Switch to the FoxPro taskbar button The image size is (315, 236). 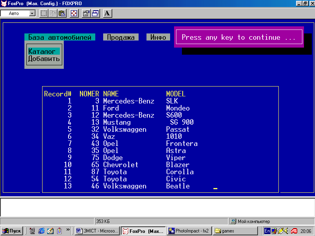(143, 231)
